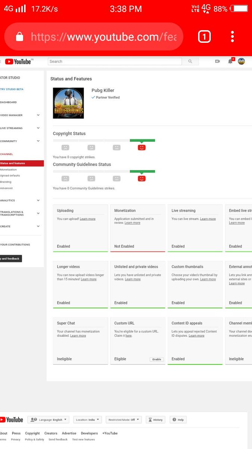The height and width of the screenshot is (449, 252).
Task: Click 'You have 0 copyright strikes.' text
Action: click(x=74, y=157)
